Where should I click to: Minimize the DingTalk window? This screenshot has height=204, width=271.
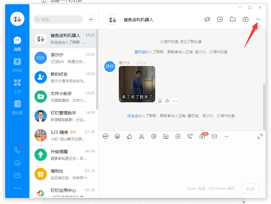point(240,7)
